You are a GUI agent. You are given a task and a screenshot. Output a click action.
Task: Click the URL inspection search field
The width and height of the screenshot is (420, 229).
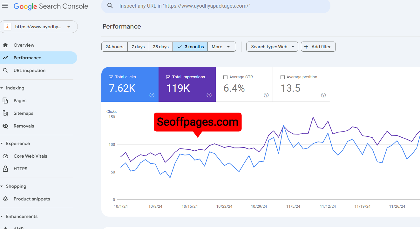tap(216, 6)
